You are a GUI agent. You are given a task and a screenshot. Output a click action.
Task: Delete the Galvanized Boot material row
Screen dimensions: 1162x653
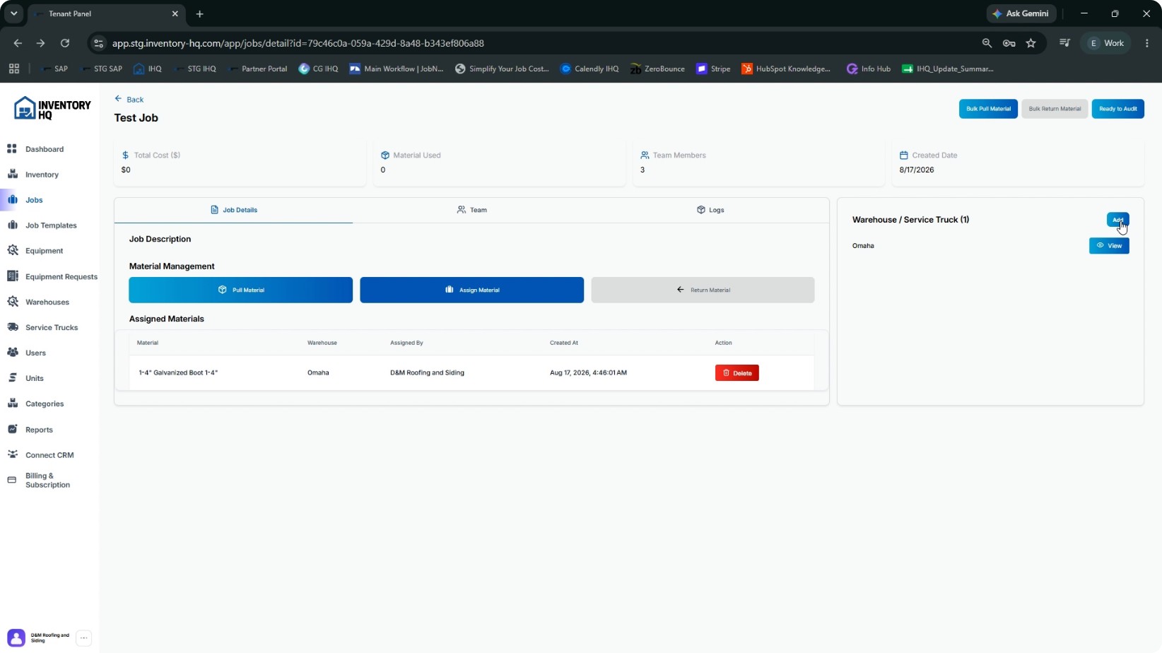[736, 372]
